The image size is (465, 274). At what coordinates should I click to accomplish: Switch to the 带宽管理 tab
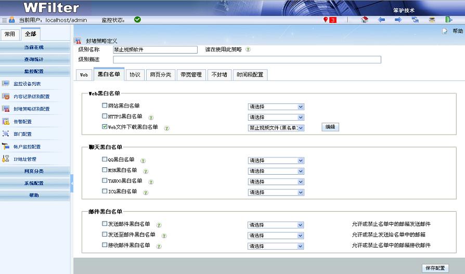(x=190, y=75)
